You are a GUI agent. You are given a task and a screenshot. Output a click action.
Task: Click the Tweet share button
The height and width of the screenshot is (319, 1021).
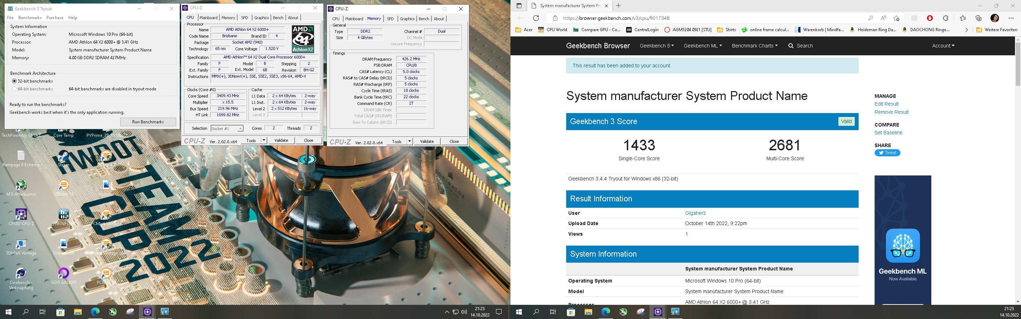point(887,153)
